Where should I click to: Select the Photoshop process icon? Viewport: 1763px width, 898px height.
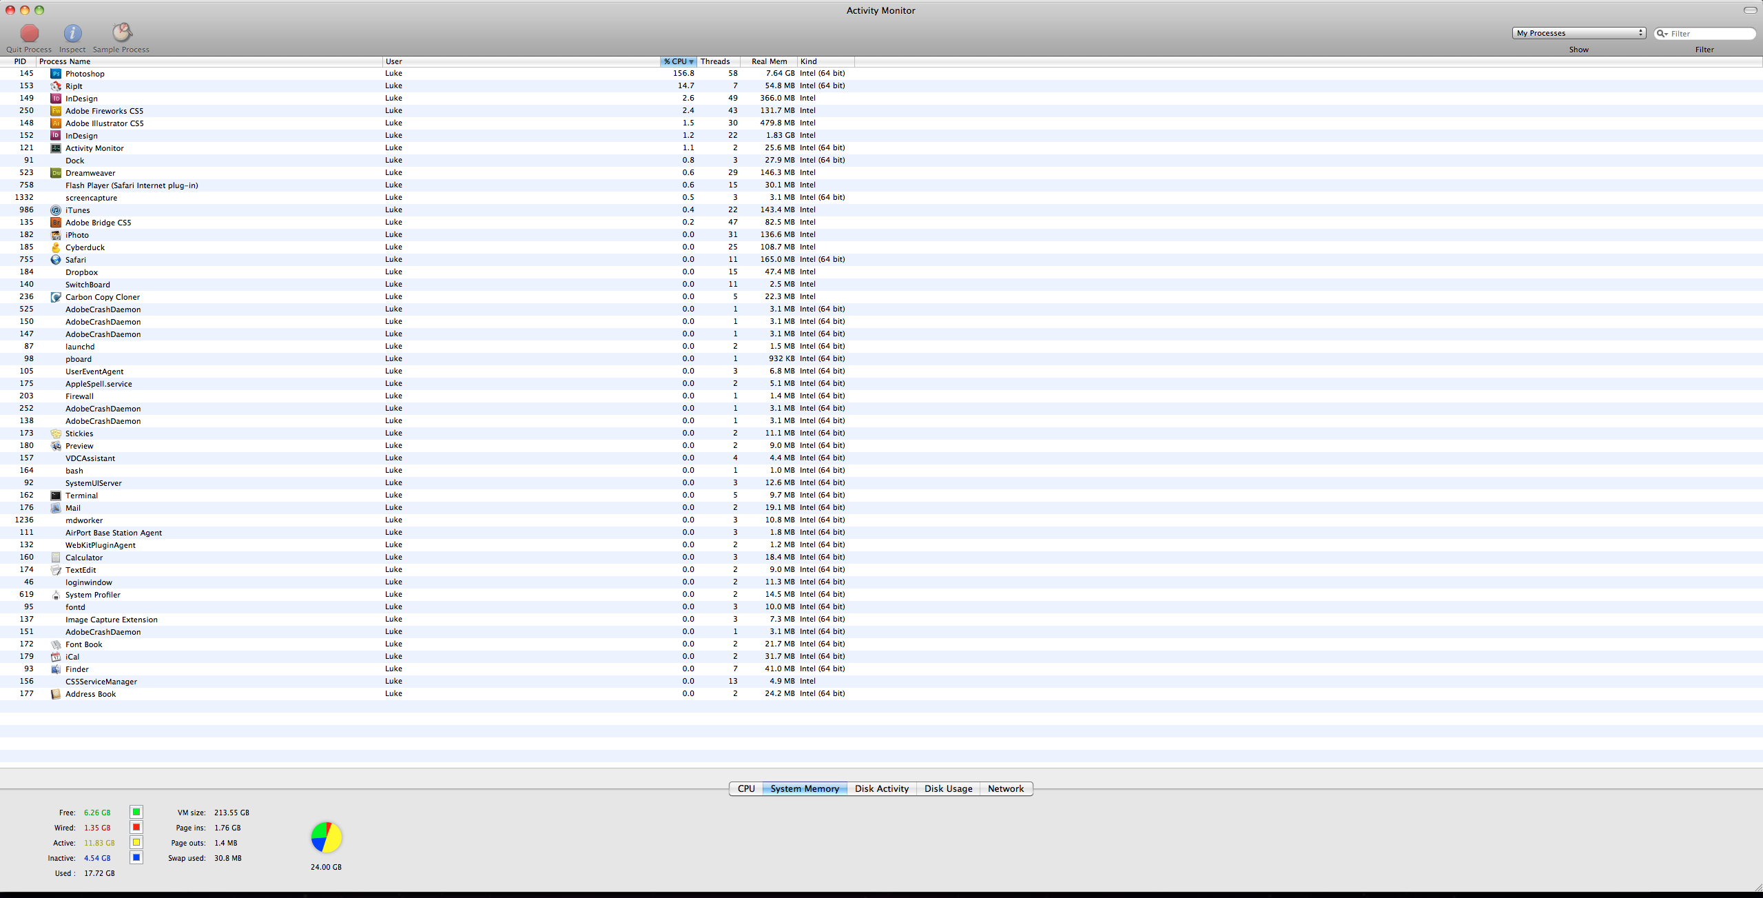56,74
